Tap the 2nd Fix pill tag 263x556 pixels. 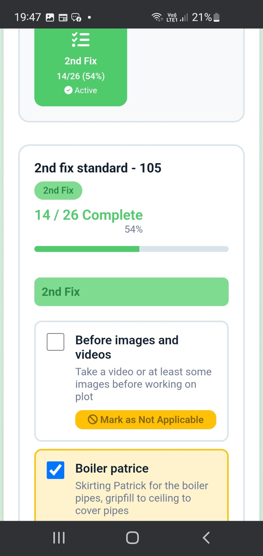[58, 190]
